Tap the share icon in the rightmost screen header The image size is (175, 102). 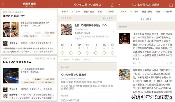click(171, 5)
